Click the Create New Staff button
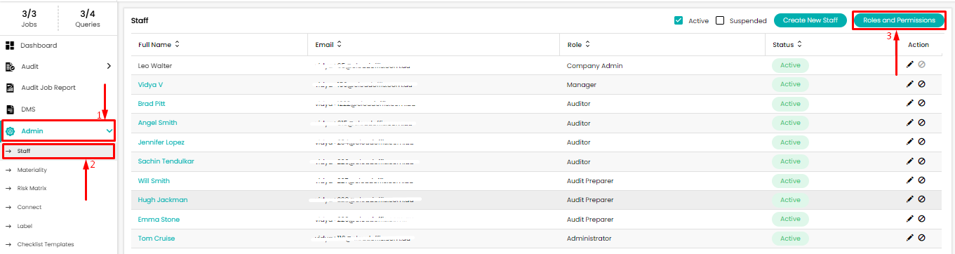The image size is (955, 254). (x=810, y=20)
